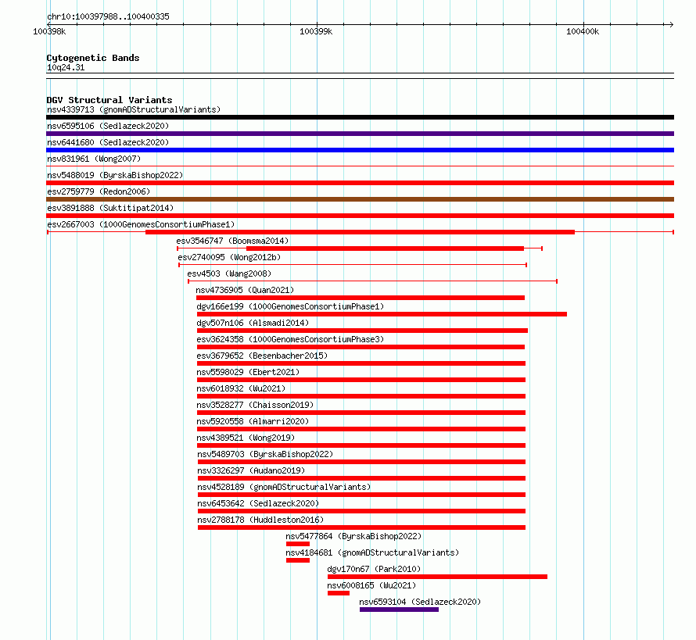Click dgv166e199 (1000GenomesConsortiumPhase1) label
696x640 pixels.
tap(290, 306)
